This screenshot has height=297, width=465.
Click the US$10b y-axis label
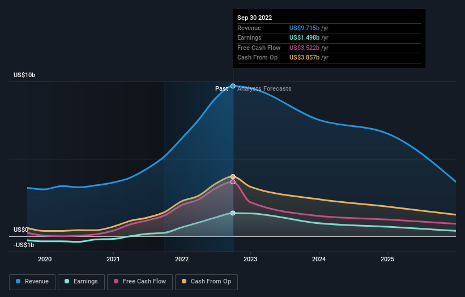point(24,75)
